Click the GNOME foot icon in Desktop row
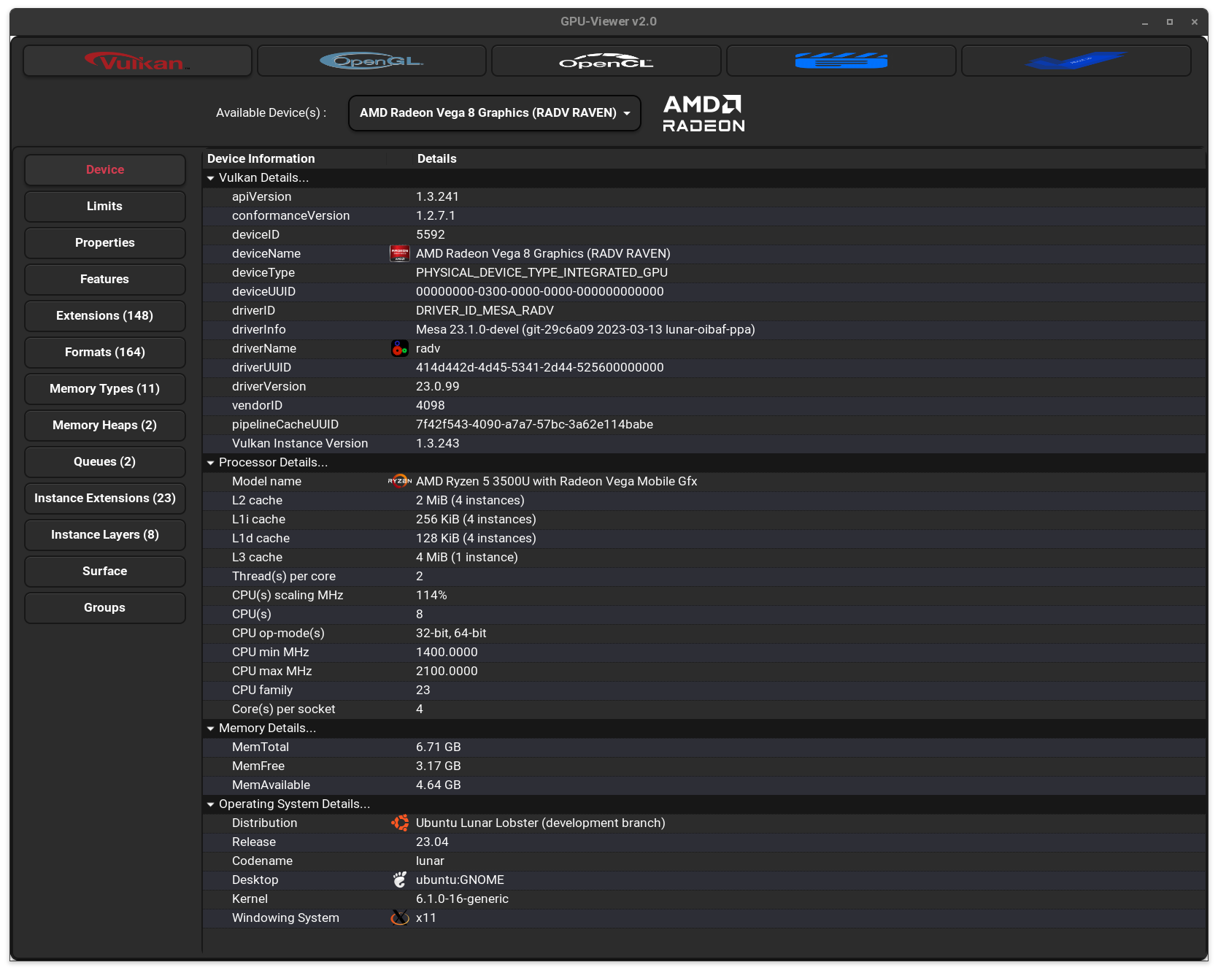The width and height of the screenshot is (1218, 973). (x=399, y=880)
